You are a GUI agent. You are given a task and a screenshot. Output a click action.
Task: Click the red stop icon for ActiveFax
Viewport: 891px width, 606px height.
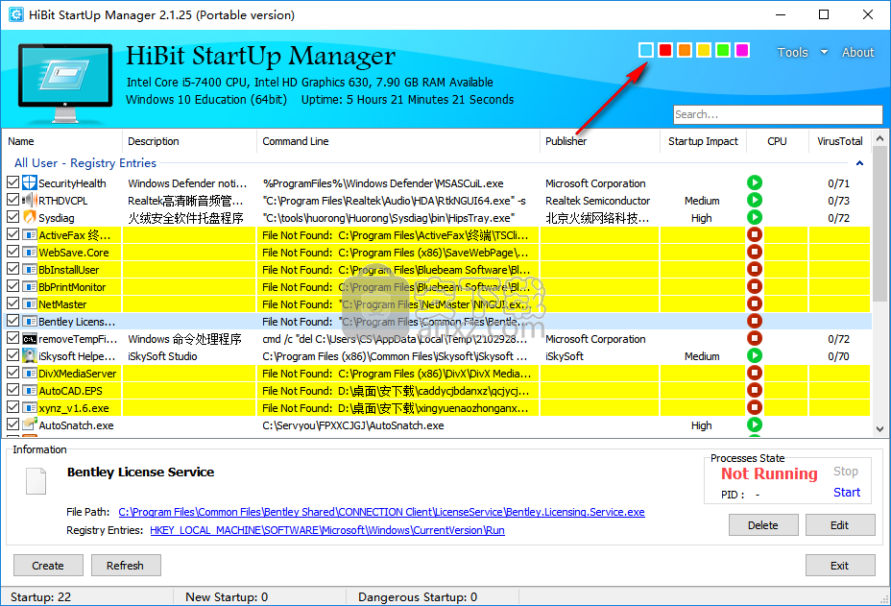pyautogui.click(x=754, y=234)
